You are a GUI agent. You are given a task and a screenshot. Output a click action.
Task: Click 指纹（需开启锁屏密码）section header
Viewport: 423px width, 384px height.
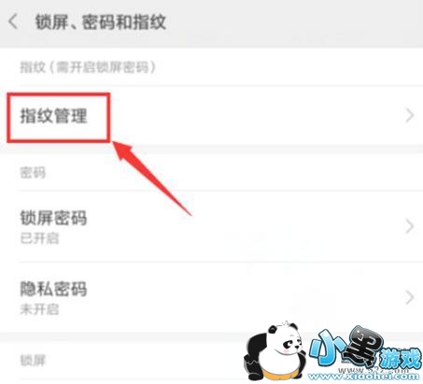click(88, 67)
